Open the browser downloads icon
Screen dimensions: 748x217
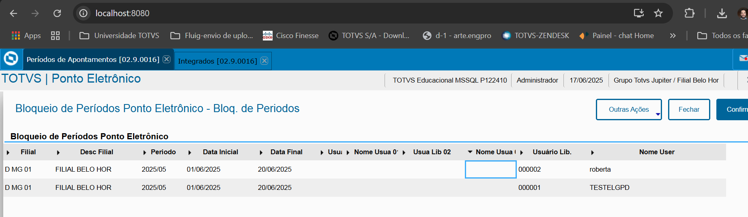pos(722,13)
